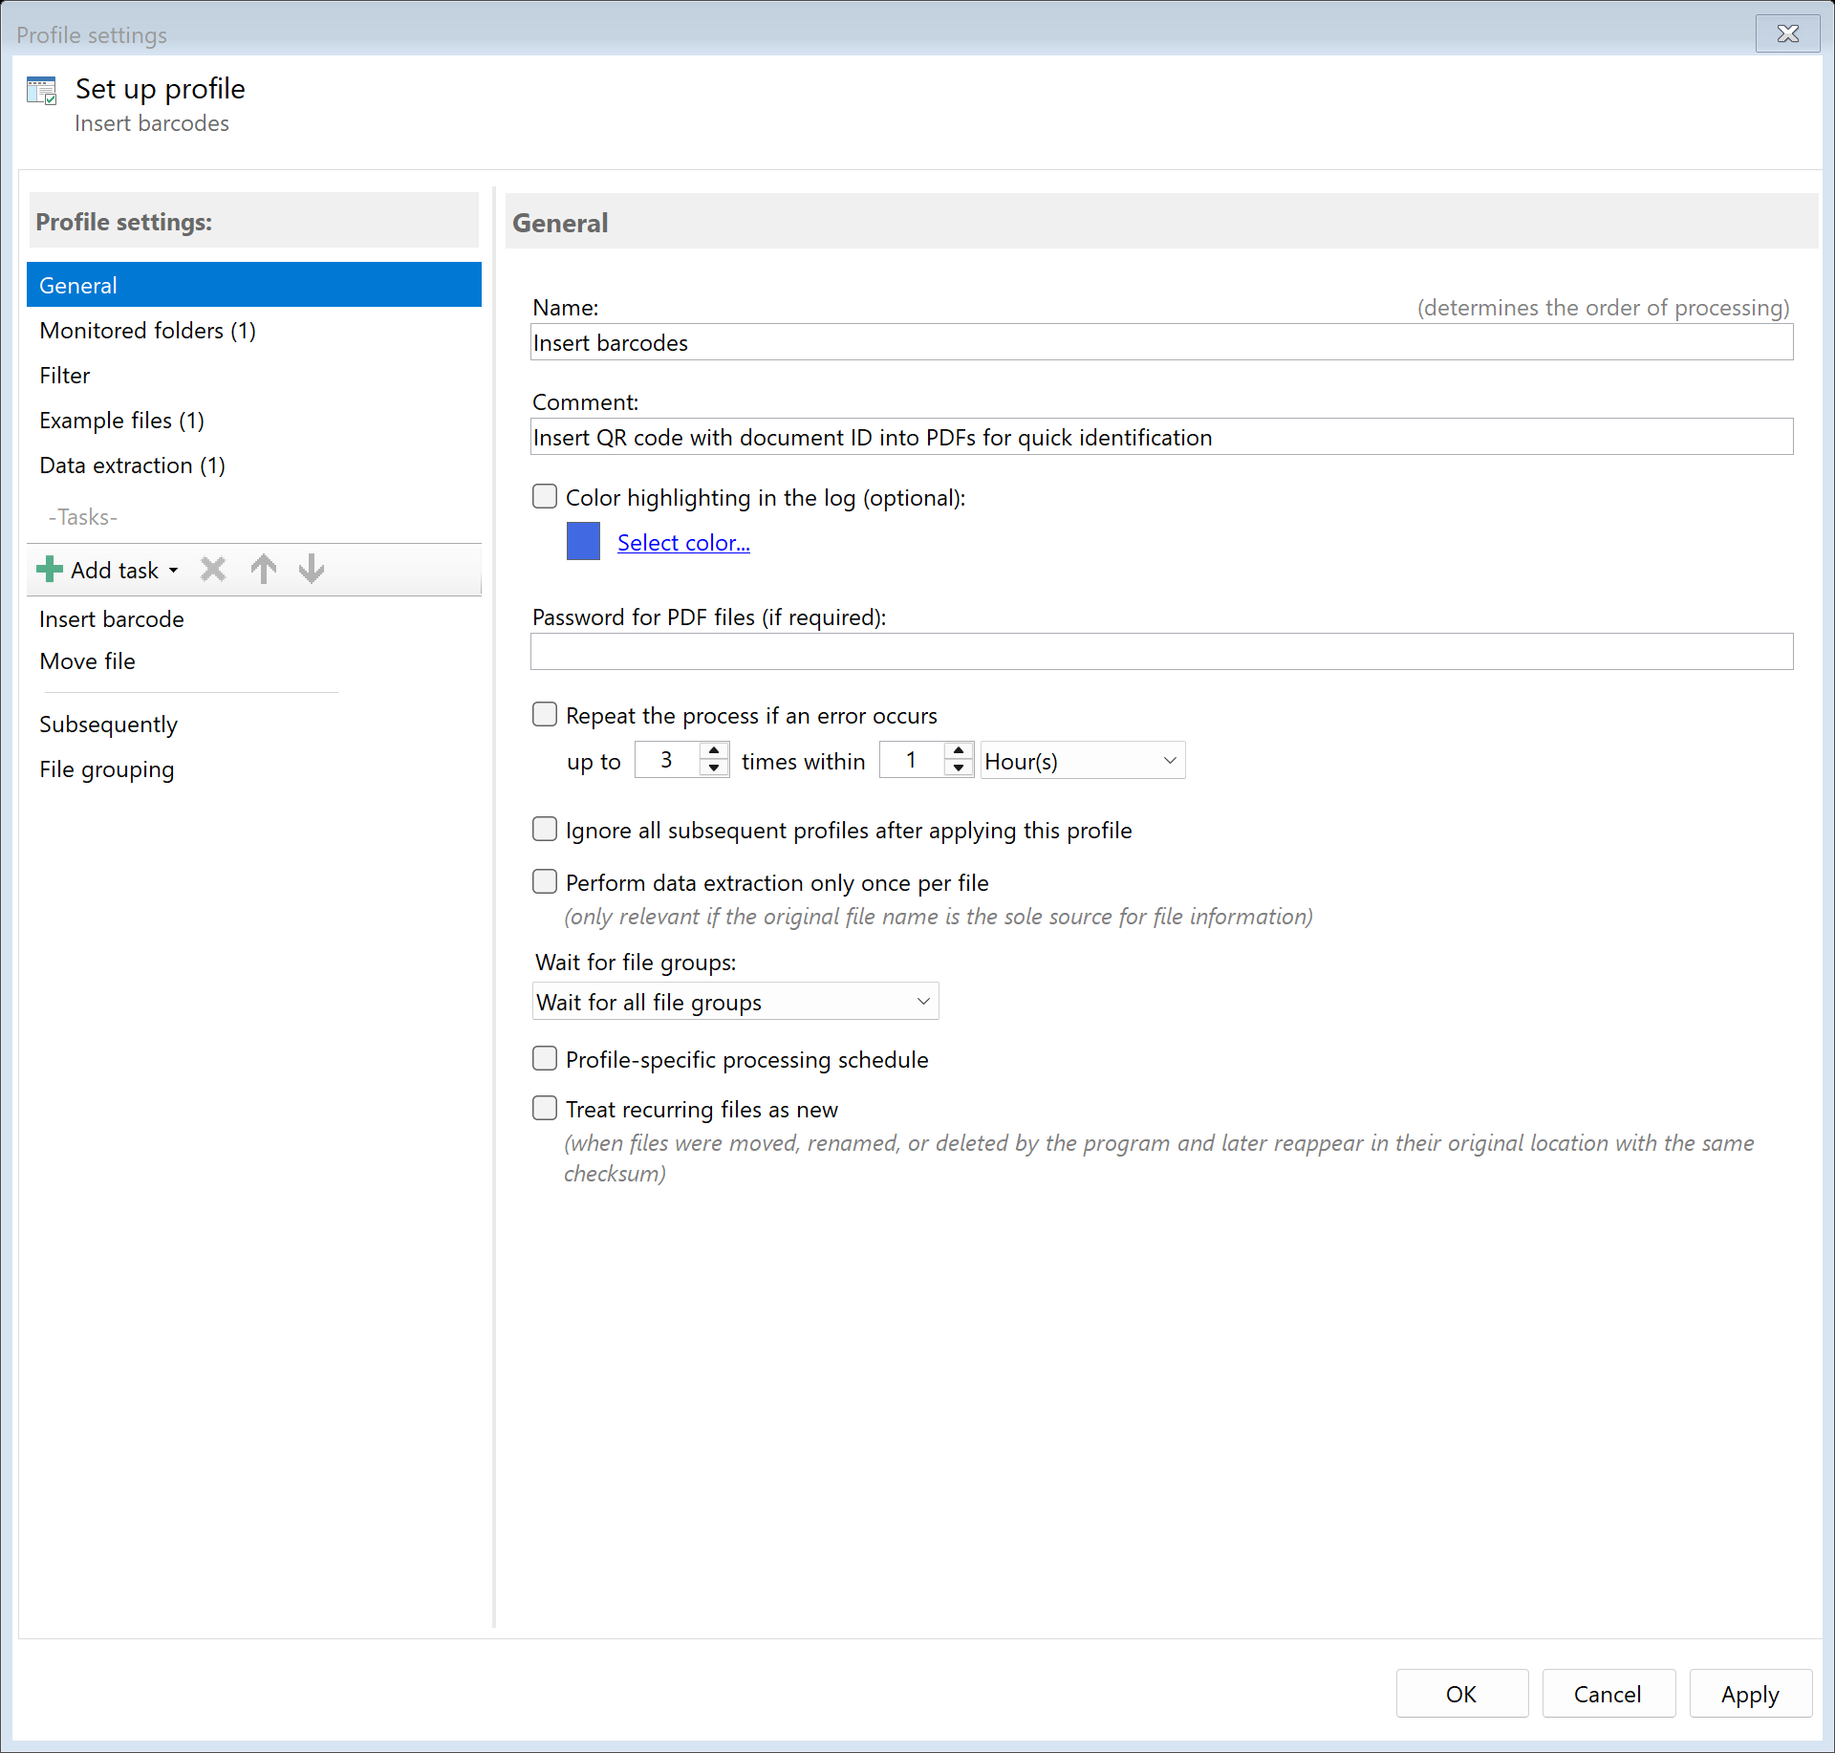Toggle color highlighting in the log
The width and height of the screenshot is (1835, 1753).
(x=545, y=496)
